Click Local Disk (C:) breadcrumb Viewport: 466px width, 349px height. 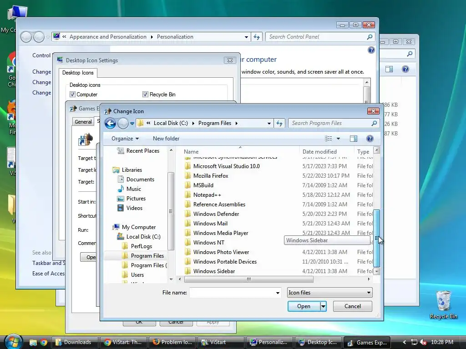(171, 123)
